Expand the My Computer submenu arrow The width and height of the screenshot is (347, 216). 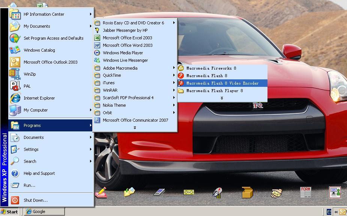91,110
